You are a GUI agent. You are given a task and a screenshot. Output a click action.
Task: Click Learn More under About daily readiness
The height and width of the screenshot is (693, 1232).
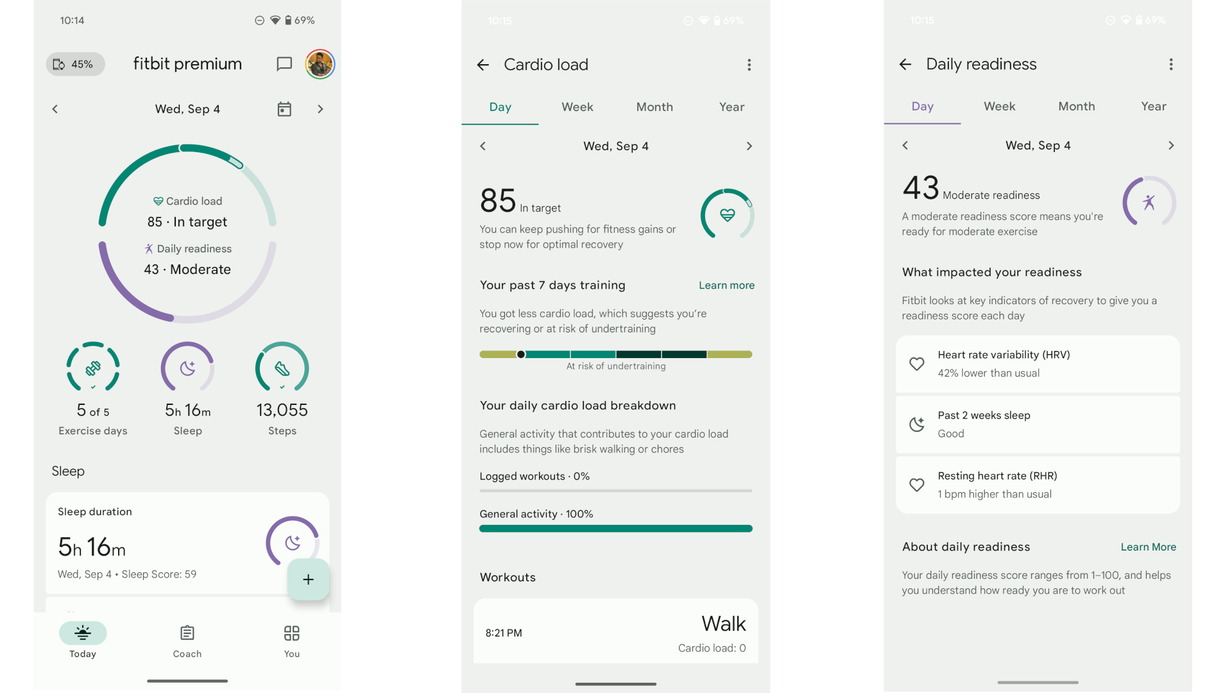1149,546
